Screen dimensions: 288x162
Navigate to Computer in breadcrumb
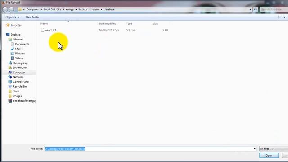click(x=32, y=9)
